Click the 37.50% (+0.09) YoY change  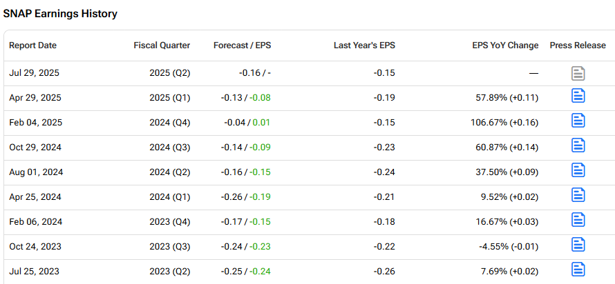(x=508, y=172)
